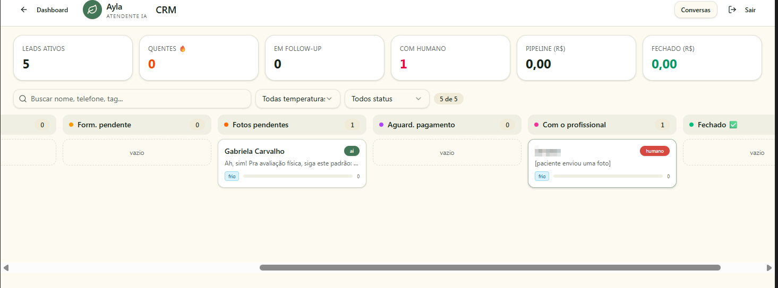The width and height of the screenshot is (778, 288).
Task: Click the humano badge on the lead card
Action: 655,151
